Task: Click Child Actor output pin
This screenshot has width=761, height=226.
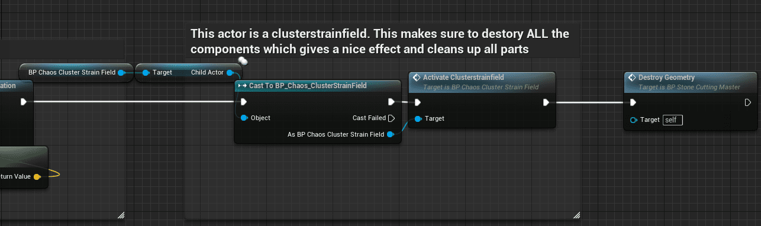Action: coord(230,72)
